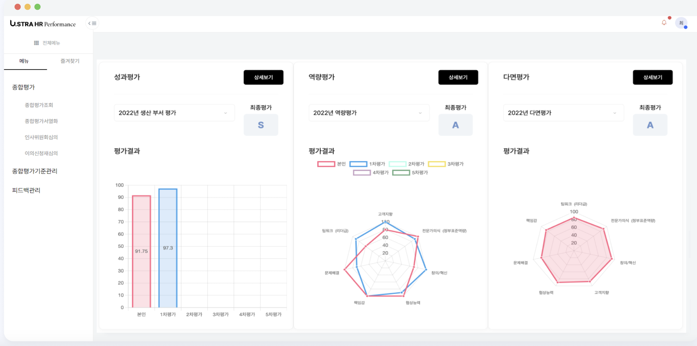Image resolution: width=697 pixels, height=346 pixels.
Task: Open 2022년 생산 부서 평가 dropdown
Action: (x=174, y=113)
